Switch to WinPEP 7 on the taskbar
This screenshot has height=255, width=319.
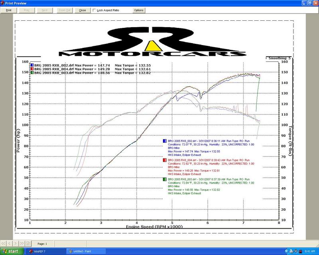[x=46, y=251]
